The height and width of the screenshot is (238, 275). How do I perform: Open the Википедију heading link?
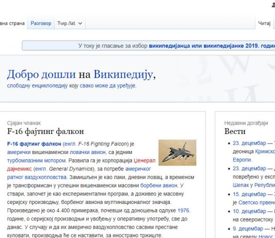(x=124, y=74)
